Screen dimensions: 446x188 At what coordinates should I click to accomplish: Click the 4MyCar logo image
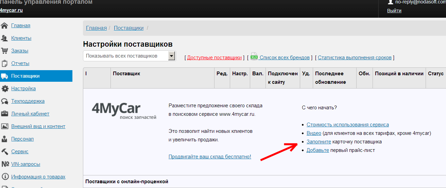(x=124, y=111)
